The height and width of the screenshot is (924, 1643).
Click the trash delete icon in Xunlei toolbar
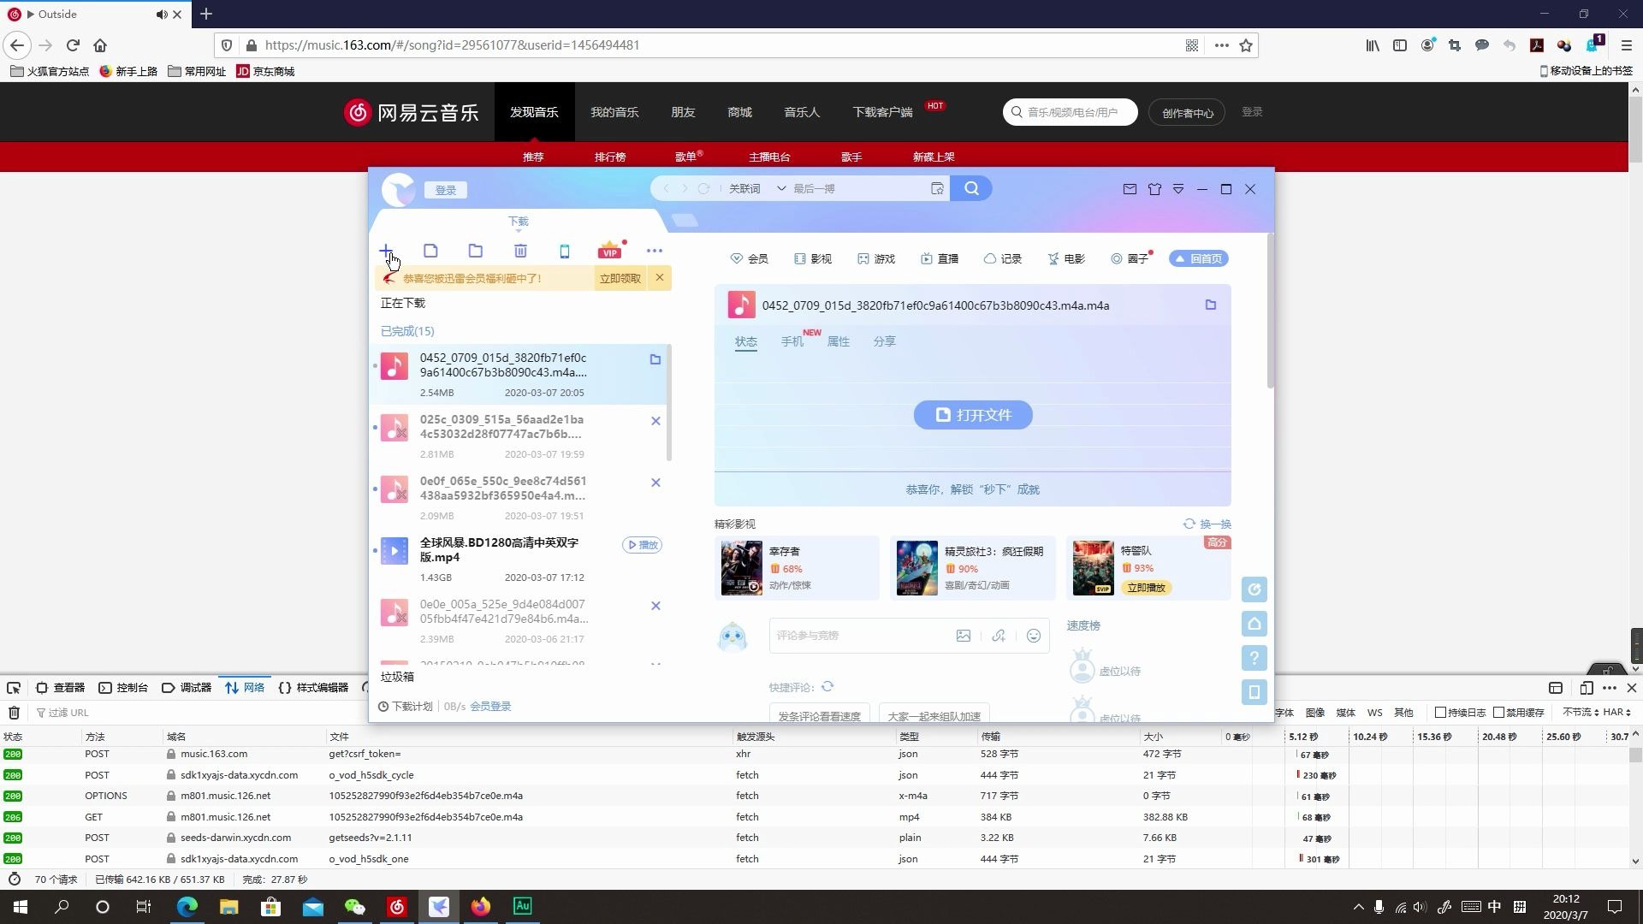pyautogui.click(x=520, y=251)
